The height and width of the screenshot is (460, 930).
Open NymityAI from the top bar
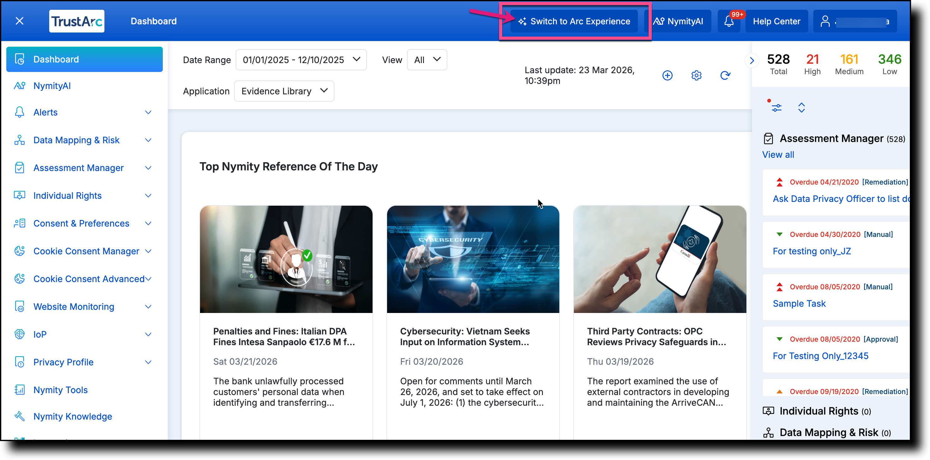click(x=678, y=21)
